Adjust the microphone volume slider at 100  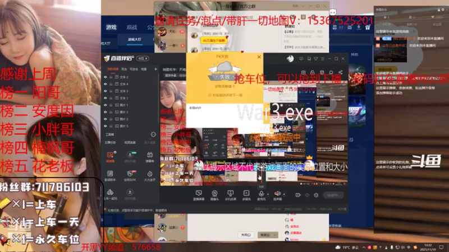point(261,177)
